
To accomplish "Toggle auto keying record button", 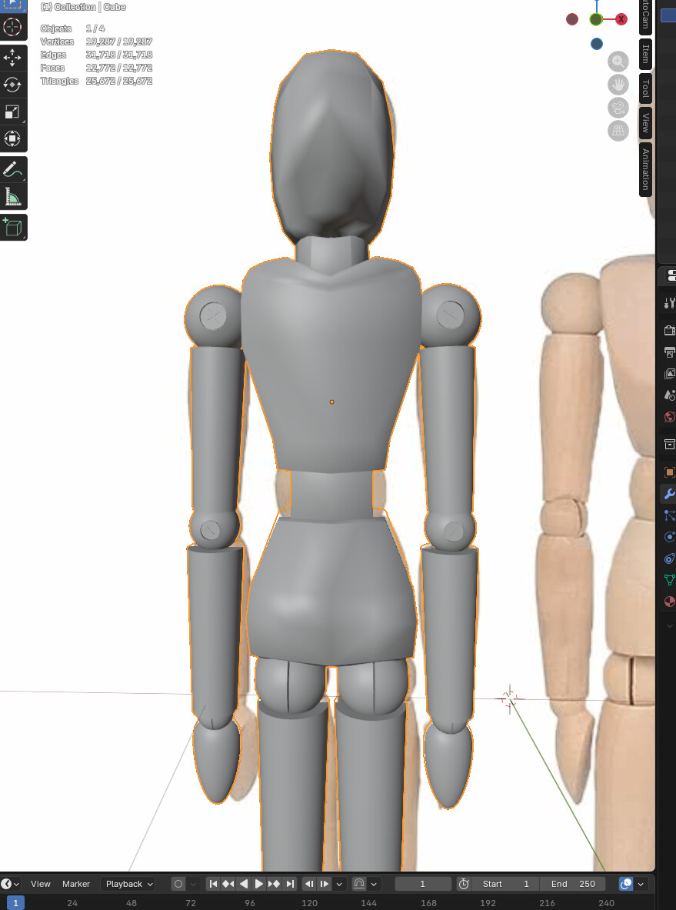I will tap(178, 884).
